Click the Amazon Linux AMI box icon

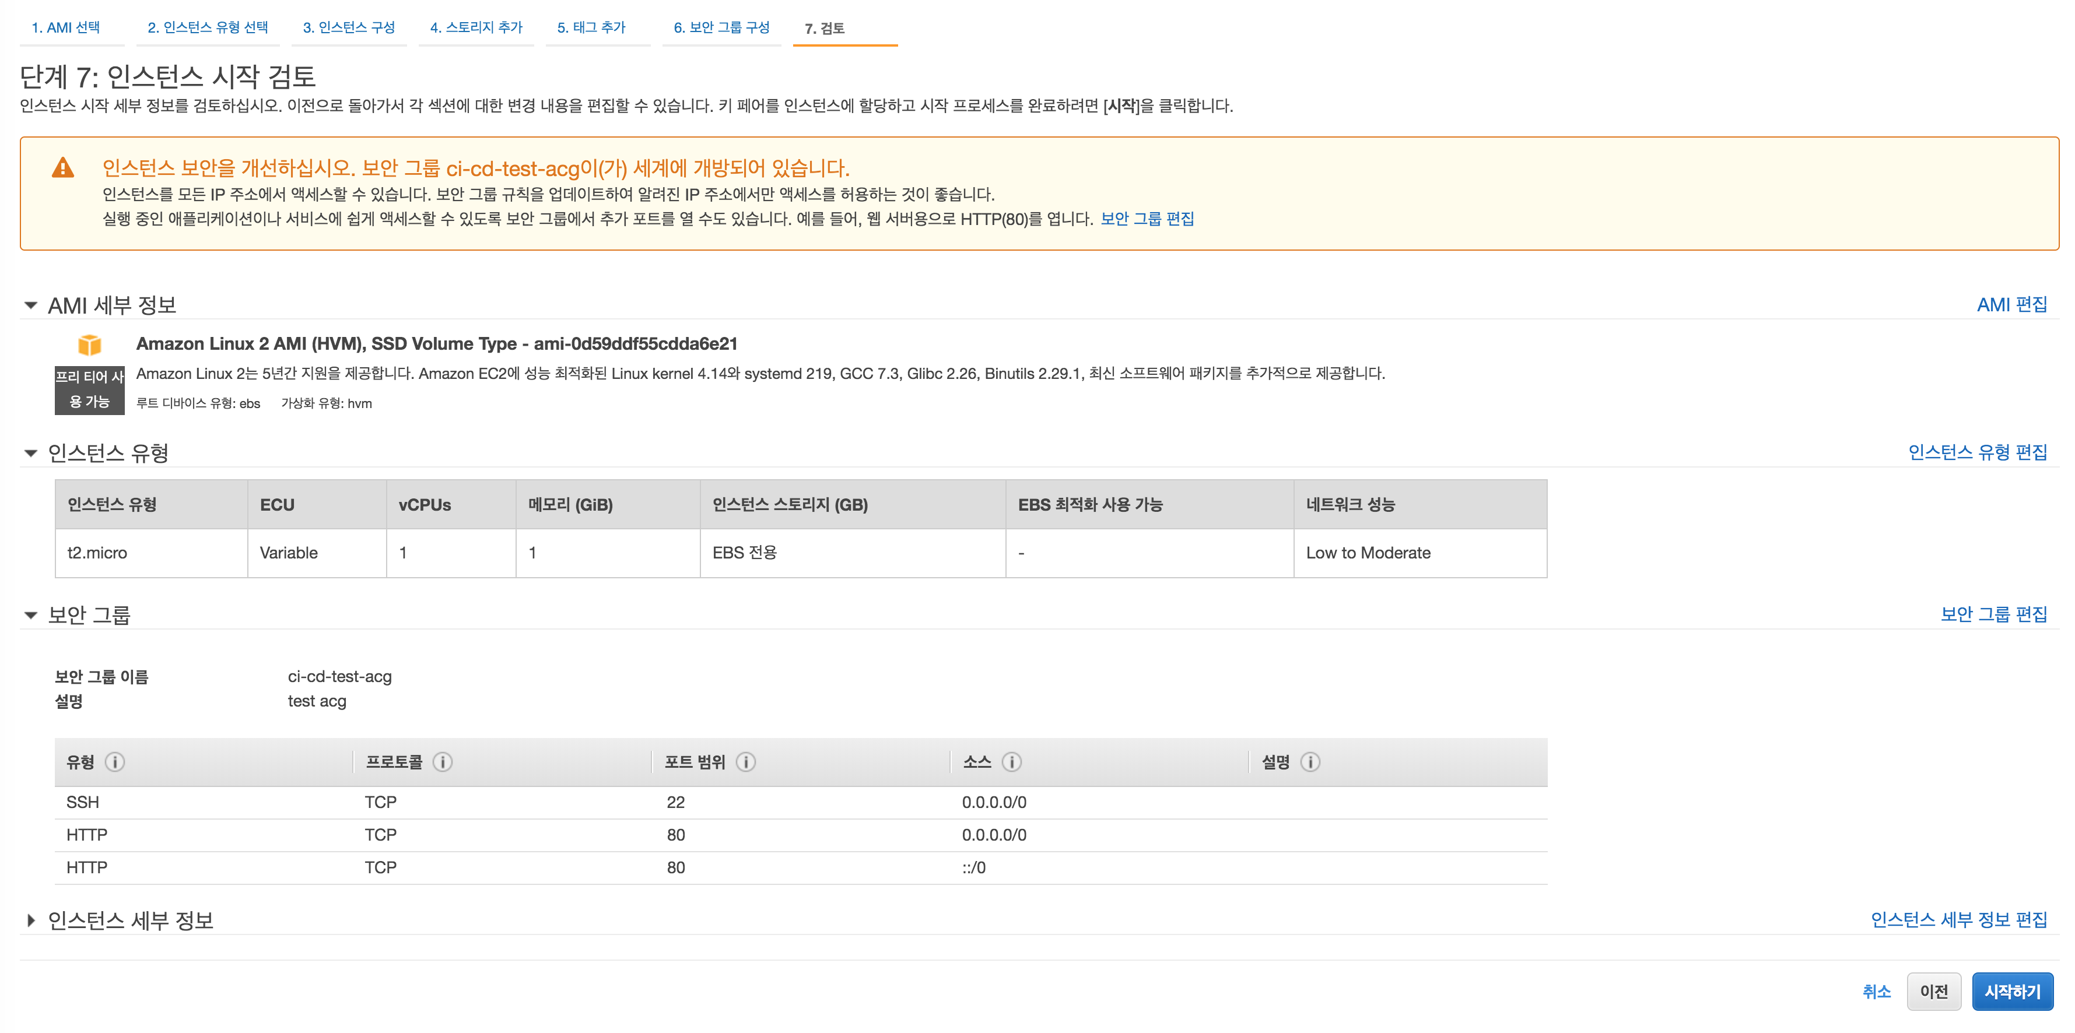pyautogui.click(x=89, y=345)
